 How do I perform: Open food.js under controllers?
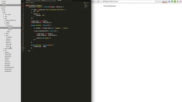tap(10, 28)
